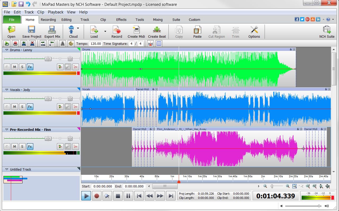
Task: Collapse the Drums - Lenny track panel
Action: coord(7,50)
